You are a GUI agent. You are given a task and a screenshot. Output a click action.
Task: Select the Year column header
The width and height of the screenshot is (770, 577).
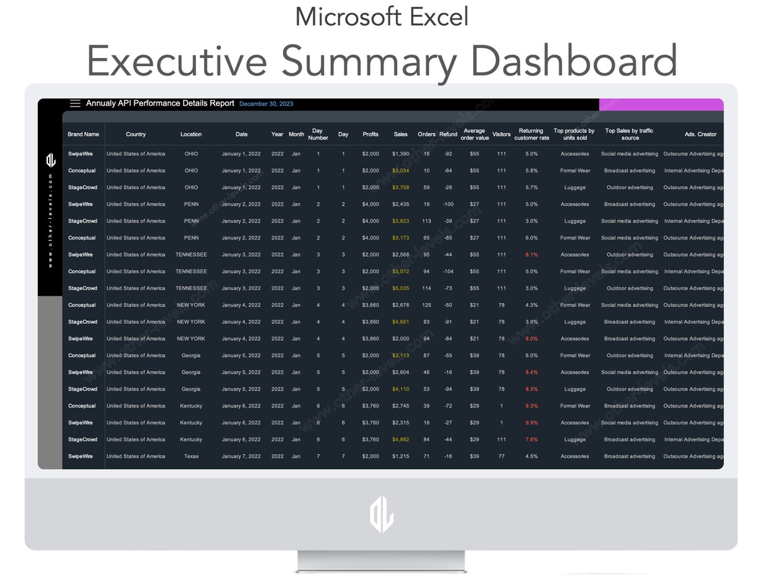[x=278, y=134]
